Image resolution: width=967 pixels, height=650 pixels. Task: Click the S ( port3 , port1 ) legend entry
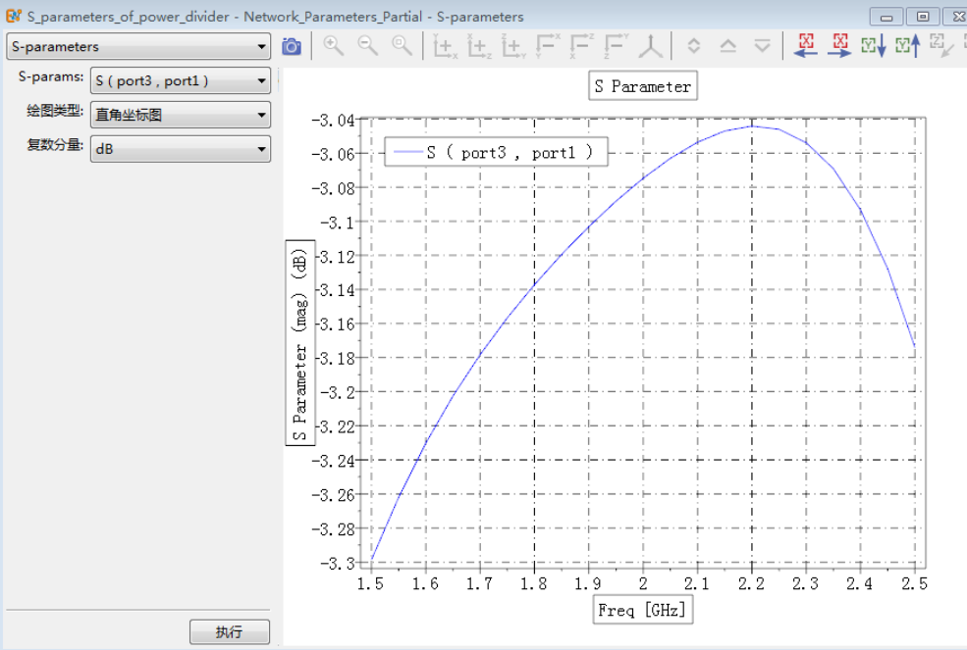(x=496, y=152)
